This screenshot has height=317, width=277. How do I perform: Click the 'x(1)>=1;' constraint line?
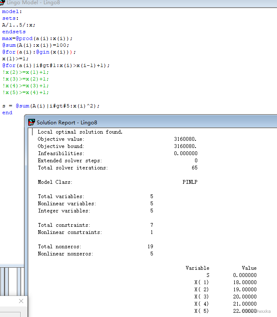pos(15,59)
